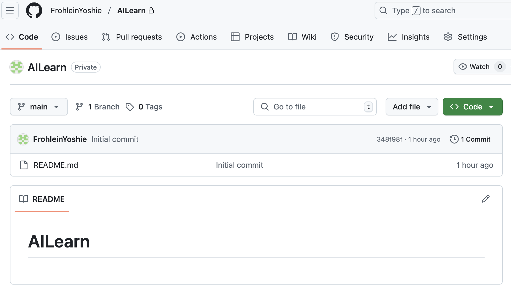511x292 pixels.
Task: Click the slash key hint in search
Action: (x=416, y=11)
